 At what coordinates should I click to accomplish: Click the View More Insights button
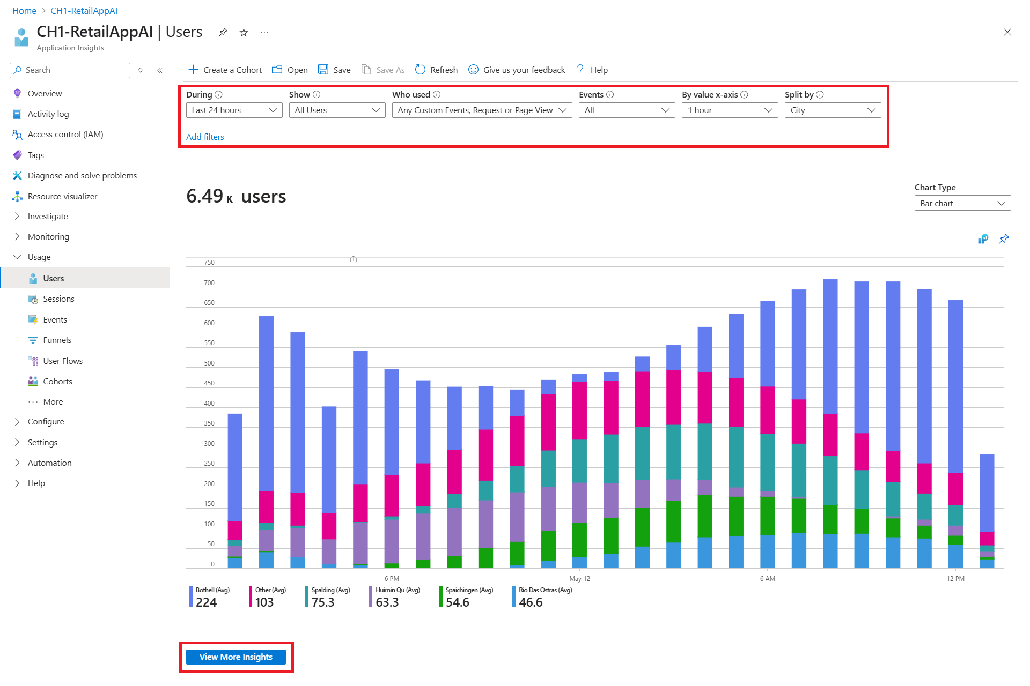pos(236,657)
